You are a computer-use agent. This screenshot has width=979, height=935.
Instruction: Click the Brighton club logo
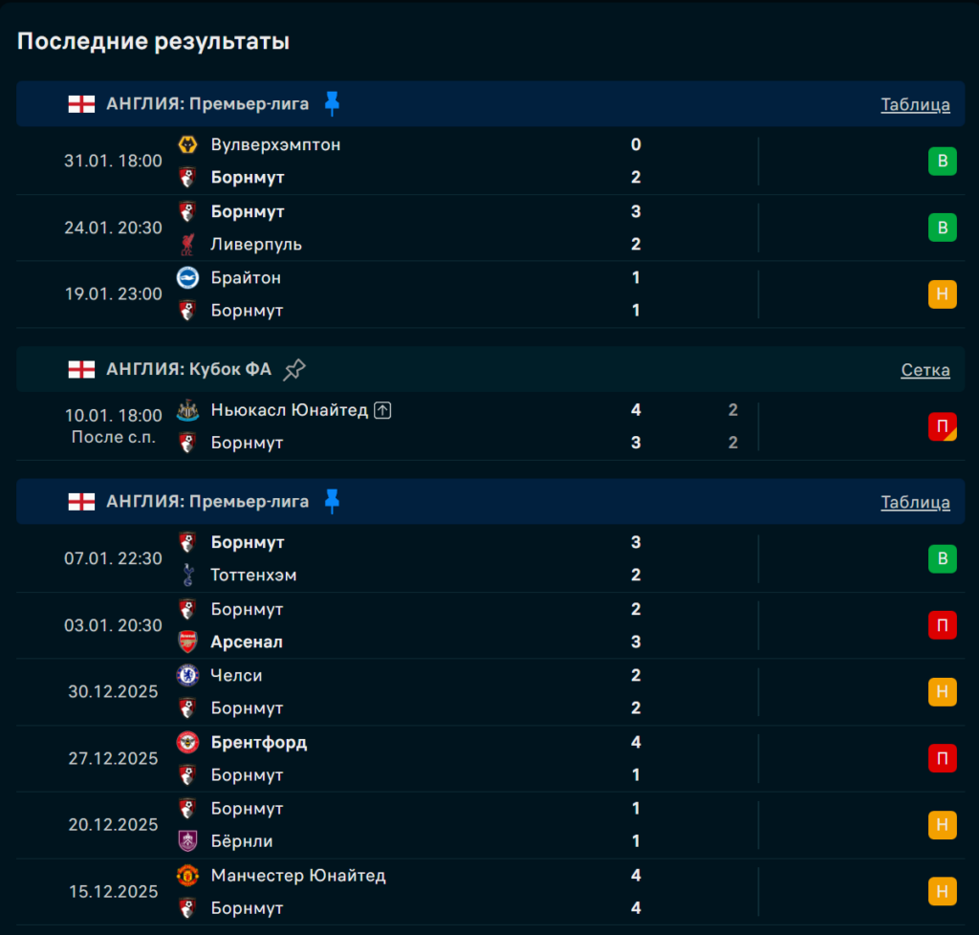click(x=187, y=277)
